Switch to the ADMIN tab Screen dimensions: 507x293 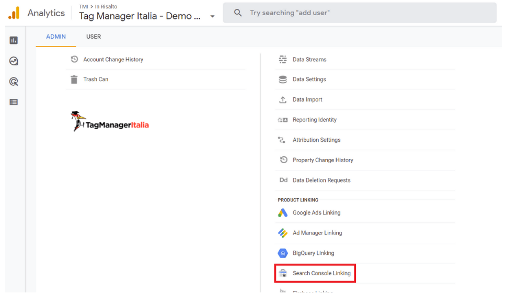(56, 37)
